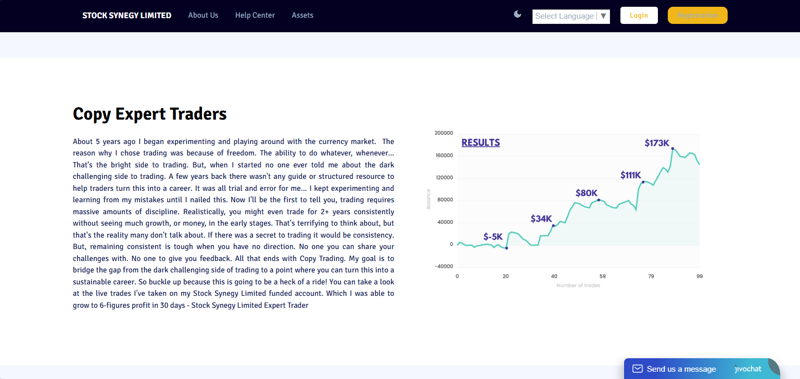The width and height of the screenshot is (800, 379).
Task: Open the Send us a message chat
Action: coord(702,369)
